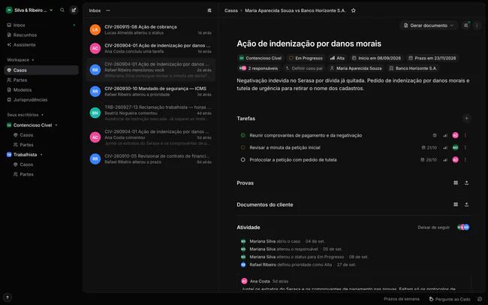488x305 pixels.
Task: Click Pergunte ao Cado assistant button
Action: [x=450, y=299]
